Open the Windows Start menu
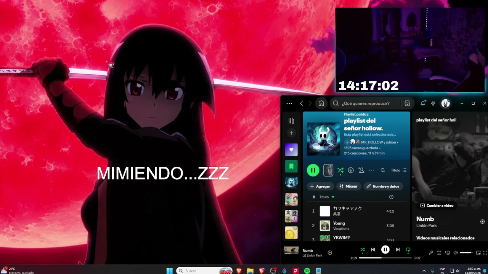This screenshot has height=274, width=488. pos(170,271)
